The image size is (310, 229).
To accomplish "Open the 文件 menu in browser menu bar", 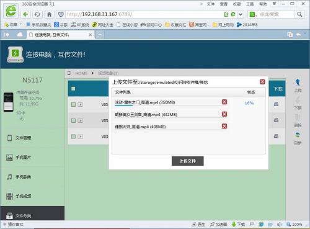I will [x=211, y=4].
